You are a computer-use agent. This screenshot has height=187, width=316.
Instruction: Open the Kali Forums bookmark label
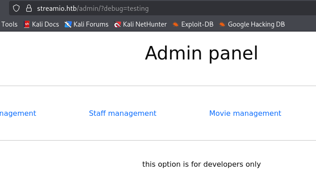pos(91,24)
